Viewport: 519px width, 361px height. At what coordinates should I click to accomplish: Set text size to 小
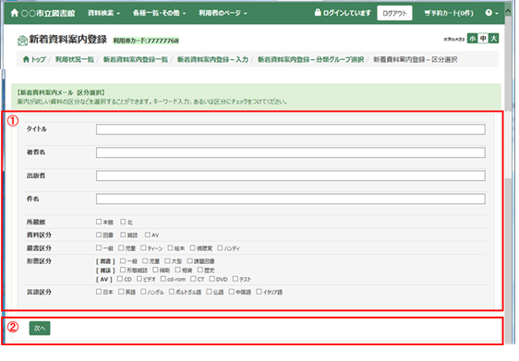pos(472,39)
